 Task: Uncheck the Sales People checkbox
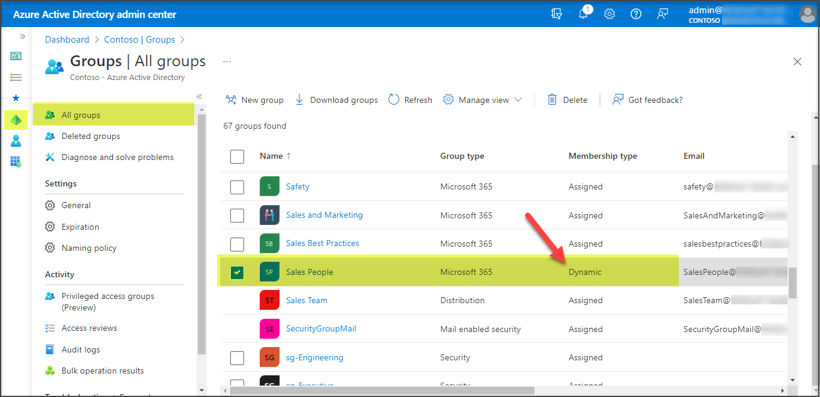(237, 272)
